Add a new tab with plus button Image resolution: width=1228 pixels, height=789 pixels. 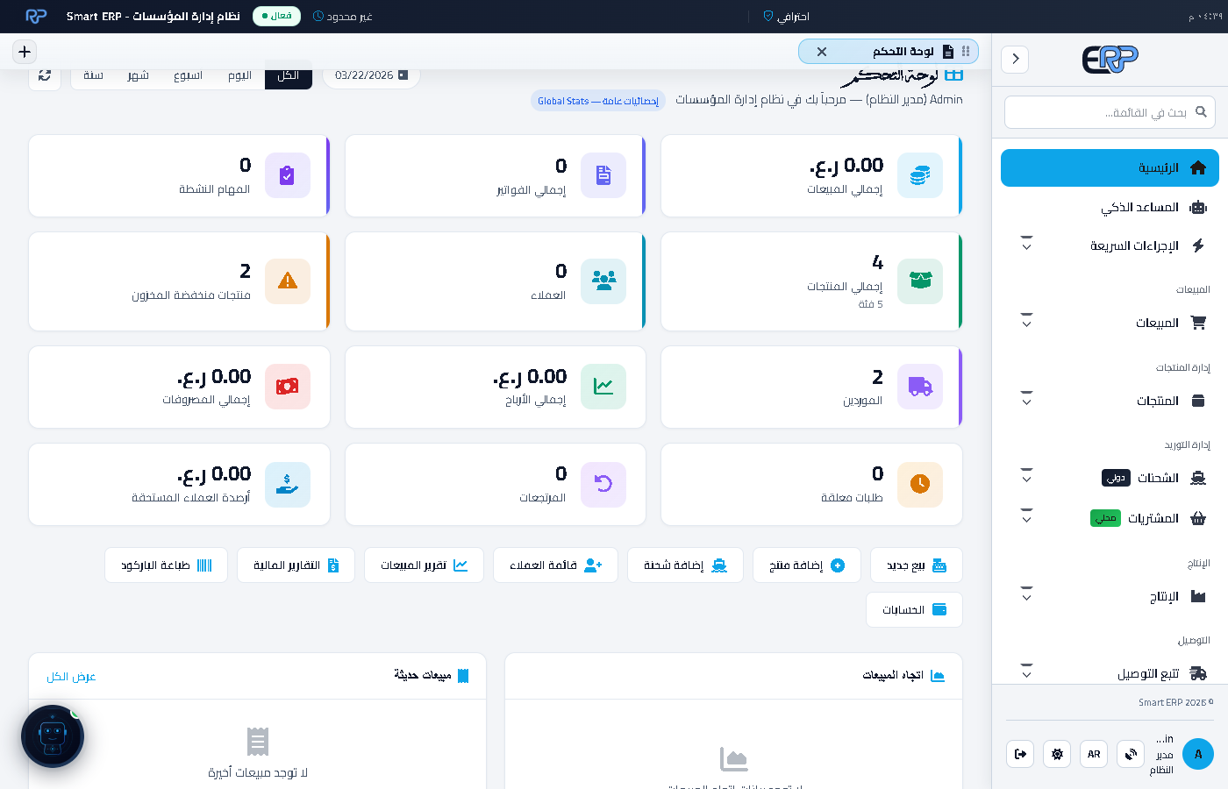[25, 52]
